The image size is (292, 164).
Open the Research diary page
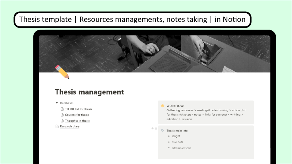70,127
